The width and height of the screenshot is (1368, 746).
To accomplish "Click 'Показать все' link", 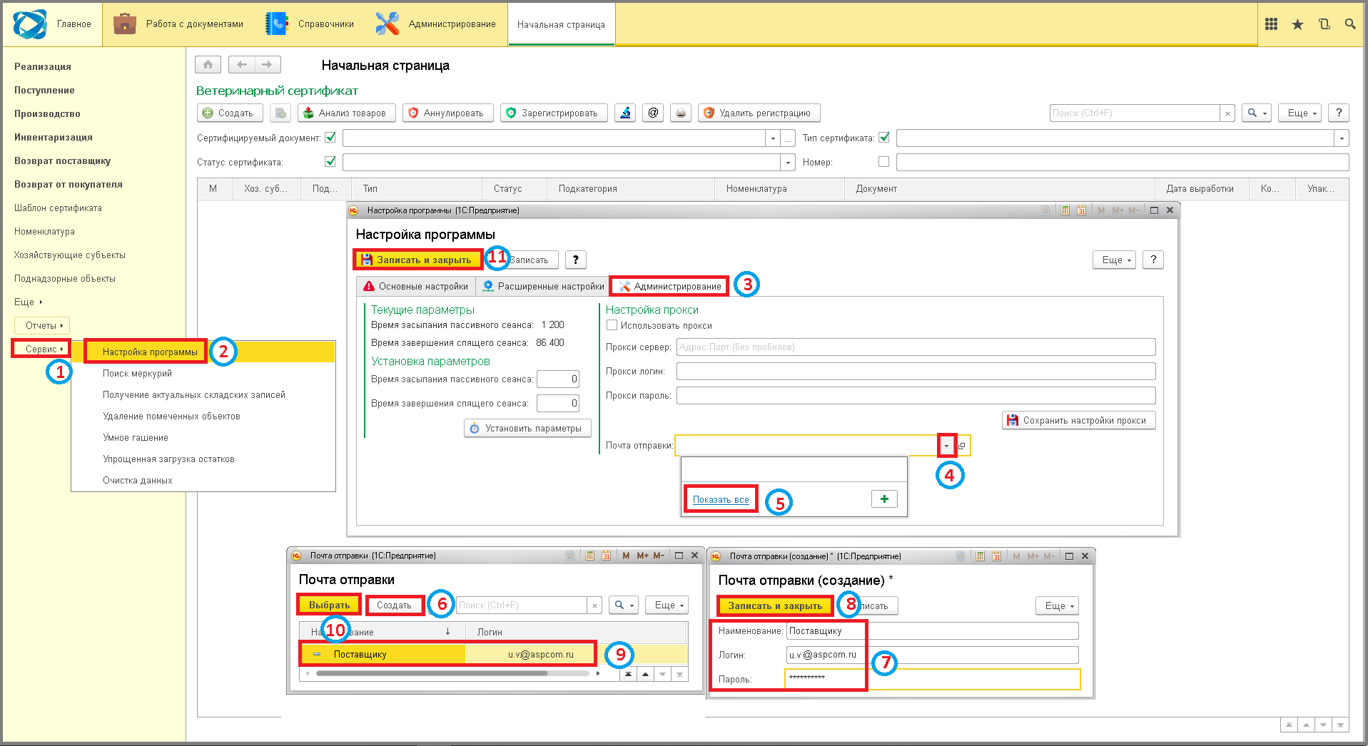I will coord(721,499).
